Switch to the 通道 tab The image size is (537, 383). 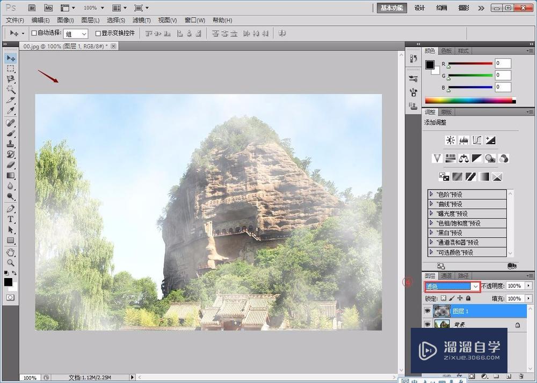point(447,276)
